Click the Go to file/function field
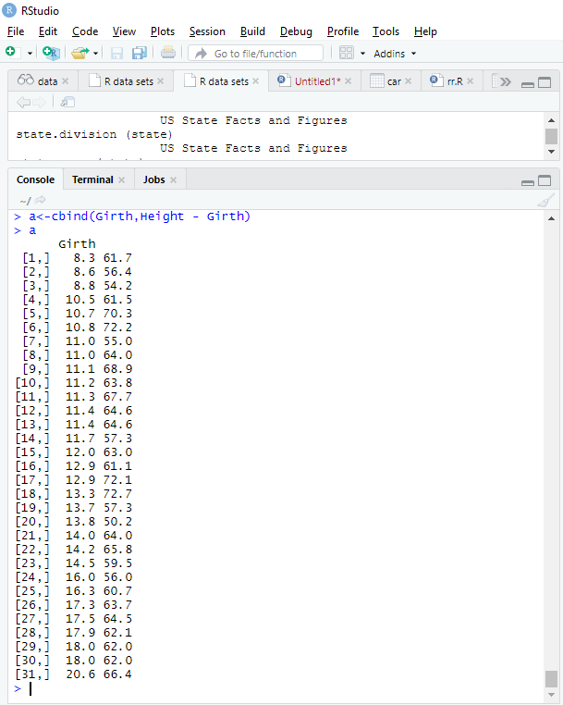The height and width of the screenshot is (705, 563). [255, 54]
